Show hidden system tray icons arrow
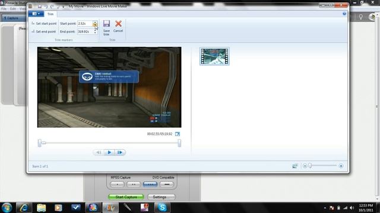The height and width of the screenshot is (213, 380). 325,208
